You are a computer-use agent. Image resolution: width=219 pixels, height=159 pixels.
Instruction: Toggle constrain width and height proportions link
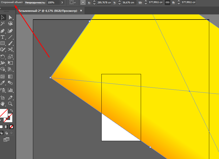(167, 2)
